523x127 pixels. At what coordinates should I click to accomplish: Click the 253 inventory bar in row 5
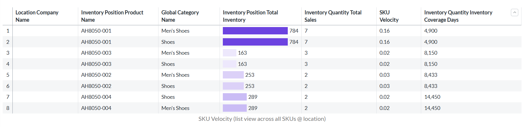pos(233,75)
